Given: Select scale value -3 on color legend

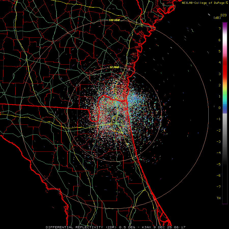Looking at the screenshot, I should (x=219, y=142).
